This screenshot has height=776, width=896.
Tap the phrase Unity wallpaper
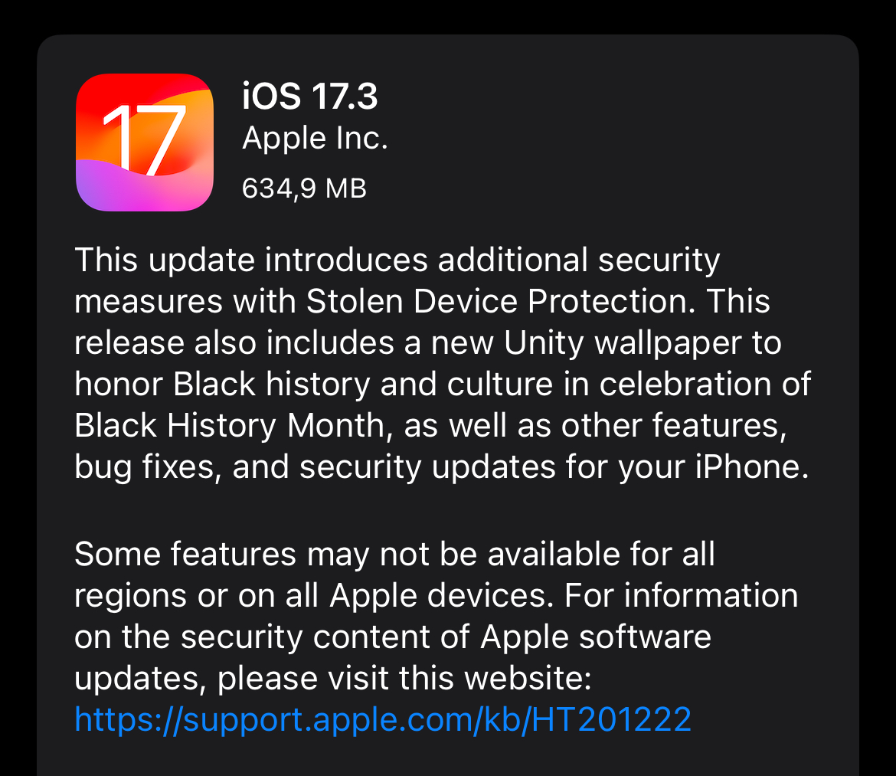click(623, 343)
